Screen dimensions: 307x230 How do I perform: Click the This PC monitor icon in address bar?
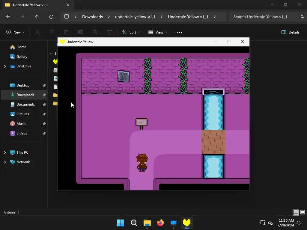tap(67, 17)
